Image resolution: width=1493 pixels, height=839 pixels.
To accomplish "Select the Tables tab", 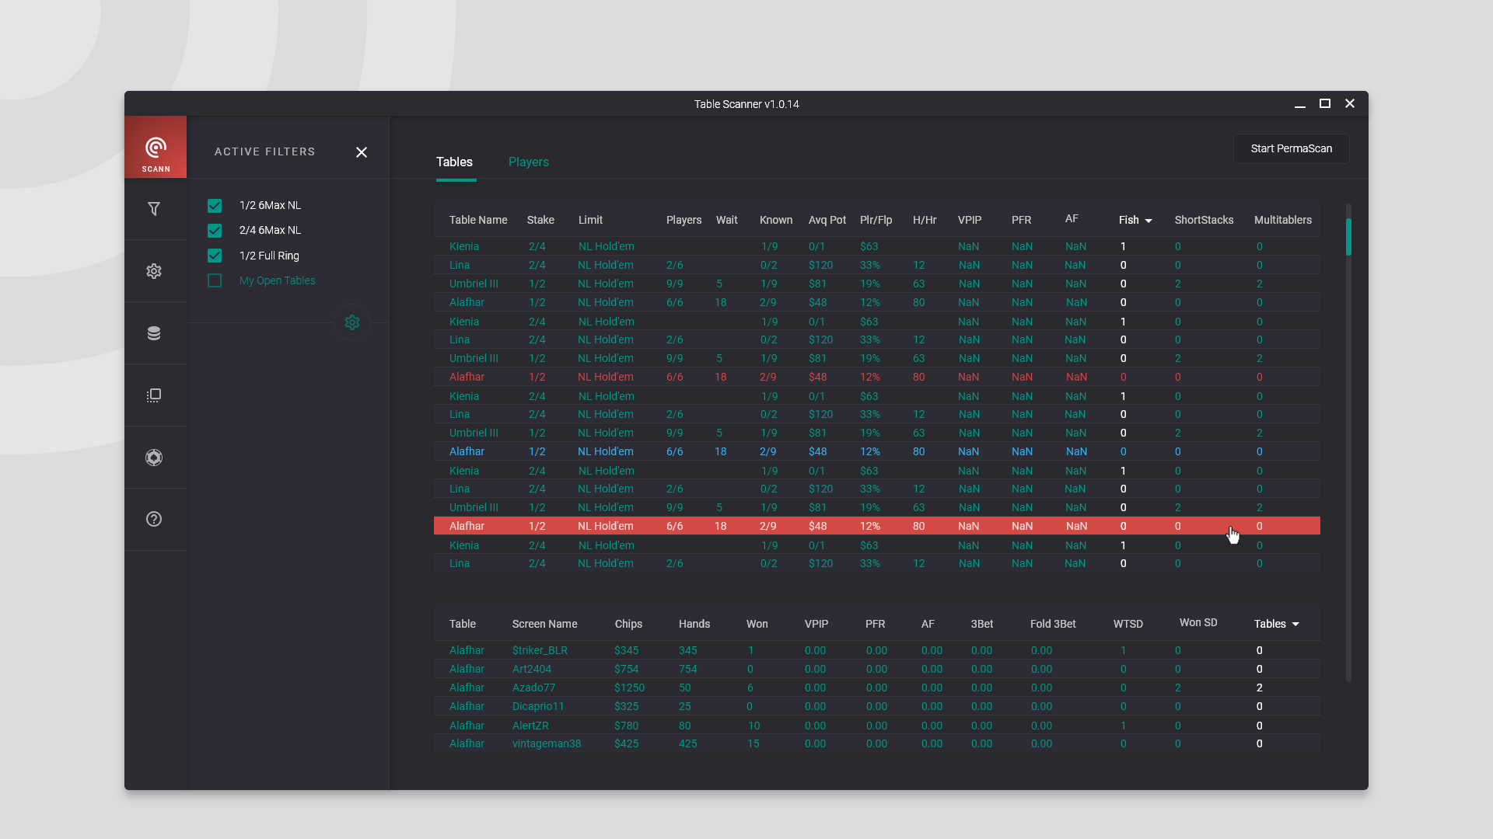I will pyautogui.click(x=454, y=162).
